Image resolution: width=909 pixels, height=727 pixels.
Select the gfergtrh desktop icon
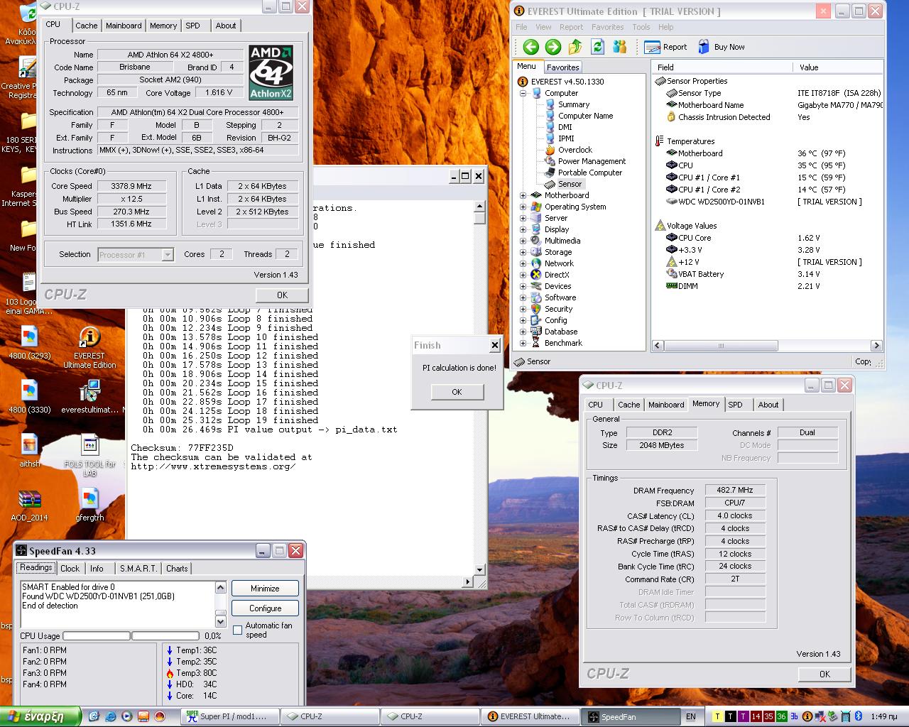(x=89, y=505)
